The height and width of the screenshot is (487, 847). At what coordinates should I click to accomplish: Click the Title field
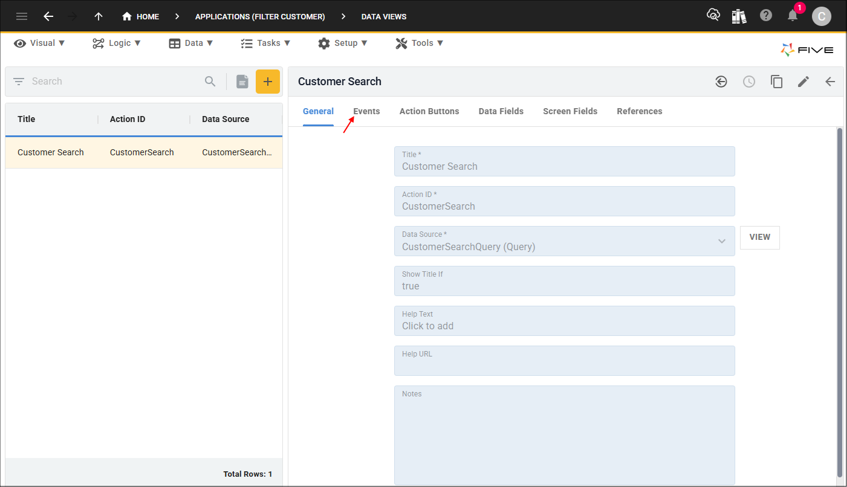pos(565,161)
